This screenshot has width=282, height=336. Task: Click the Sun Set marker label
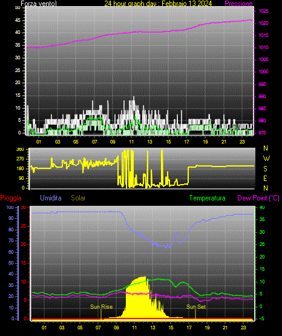tap(196, 307)
